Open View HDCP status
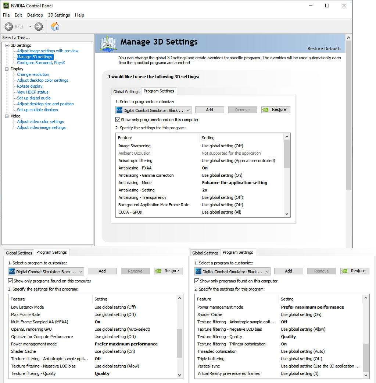Viewport: 376px width, 383px height. tap(33, 92)
